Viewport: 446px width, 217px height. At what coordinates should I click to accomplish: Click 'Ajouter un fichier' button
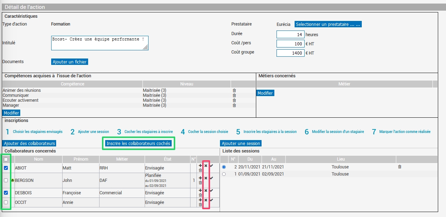click(70, 62)
